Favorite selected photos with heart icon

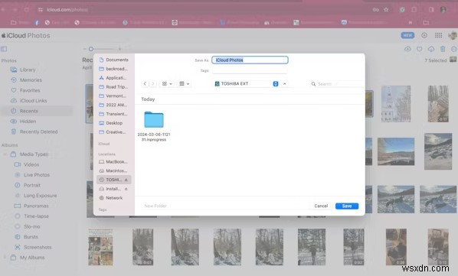point(420,49)
